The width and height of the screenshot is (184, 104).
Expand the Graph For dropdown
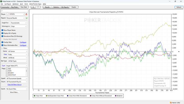[x=19, y=23]
